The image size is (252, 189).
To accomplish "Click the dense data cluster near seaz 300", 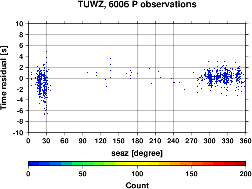I will click(x=210, y=78).
